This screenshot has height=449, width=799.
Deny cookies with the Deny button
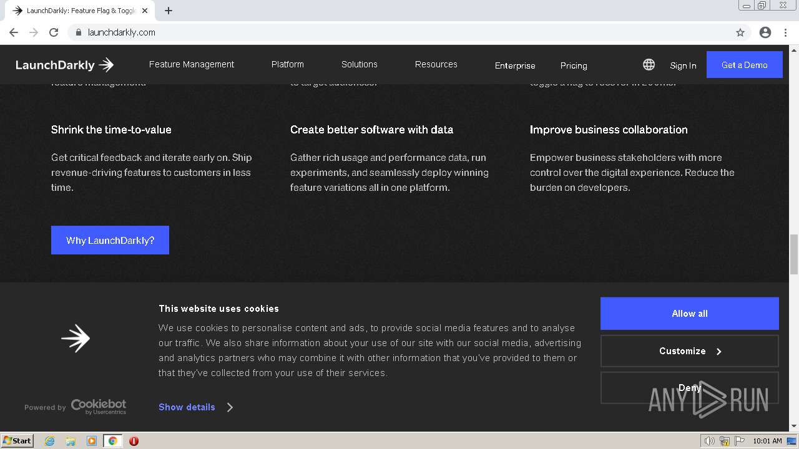(x=689, y=388)
